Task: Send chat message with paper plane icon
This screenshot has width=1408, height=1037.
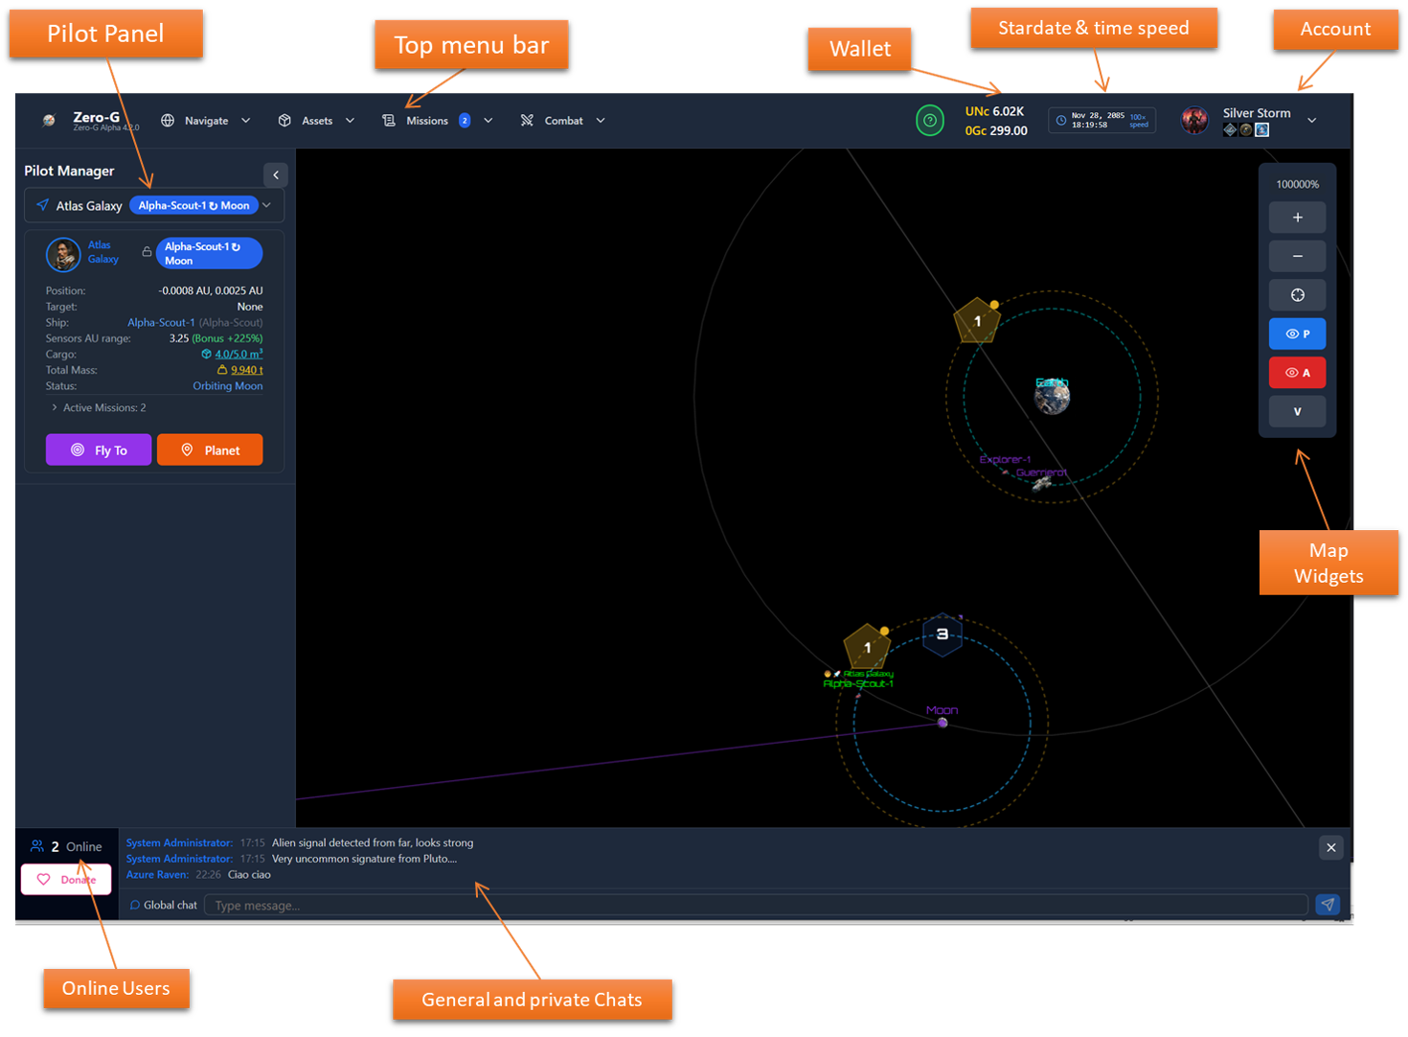Action: pyautogui.click(x=1328, y=905)
